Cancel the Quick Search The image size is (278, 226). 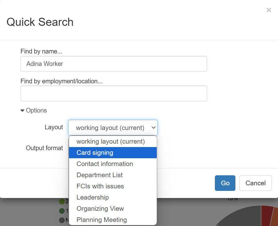coord(255,183)
